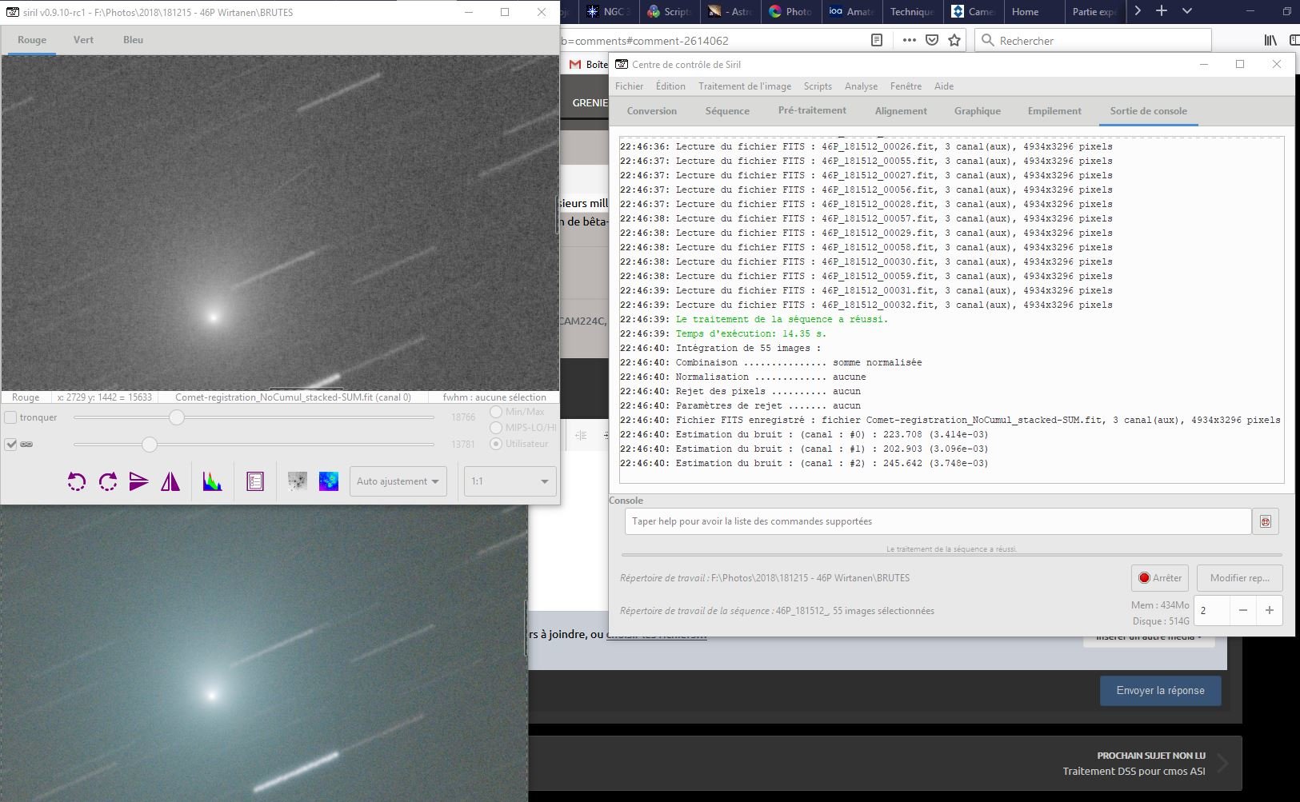The image size is (1300, 802).
Task: Click the Gmail icon bookmark
Action: tap(574, 64)
